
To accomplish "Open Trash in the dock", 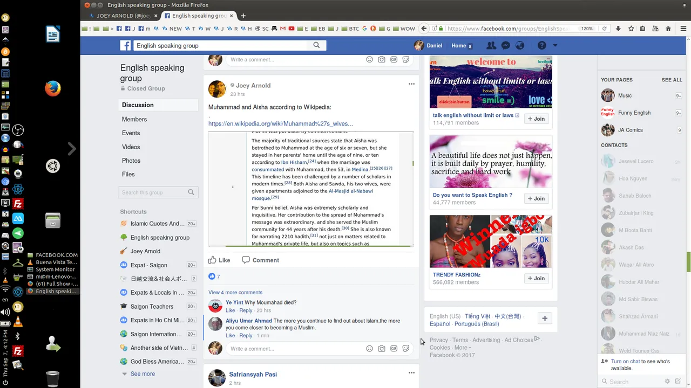I will click(52, 379).
